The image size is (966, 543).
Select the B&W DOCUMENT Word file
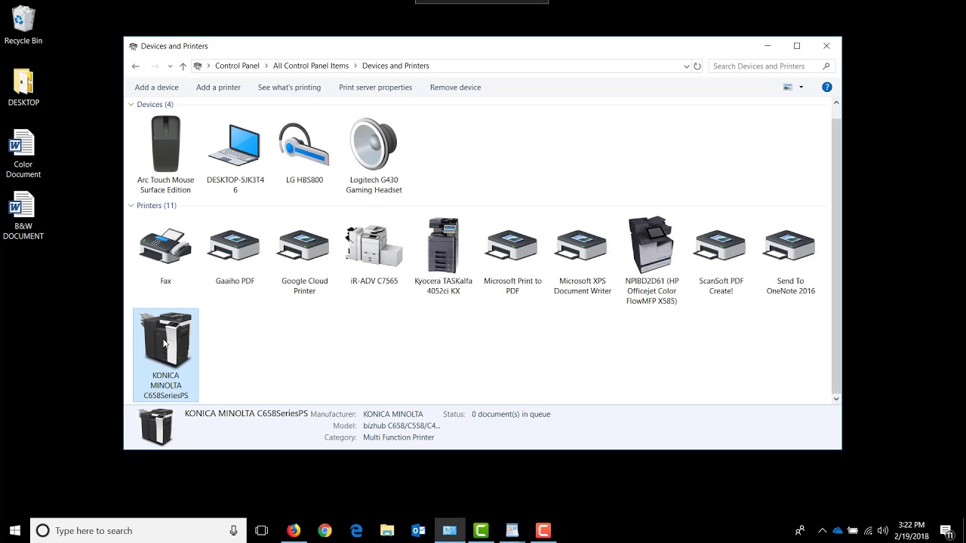pyautogui.click(x=23, y=216)
